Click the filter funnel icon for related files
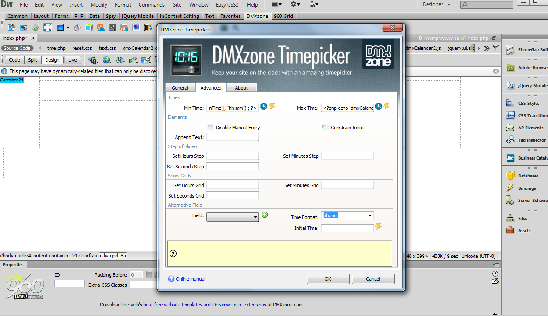 click(x=495, y=48)
